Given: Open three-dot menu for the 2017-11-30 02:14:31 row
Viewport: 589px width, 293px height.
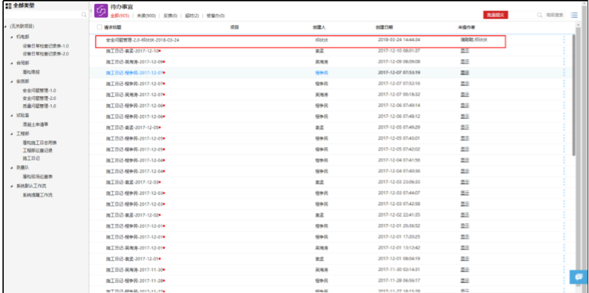Looking at the screenshot, I should click(x=564, y=270).
